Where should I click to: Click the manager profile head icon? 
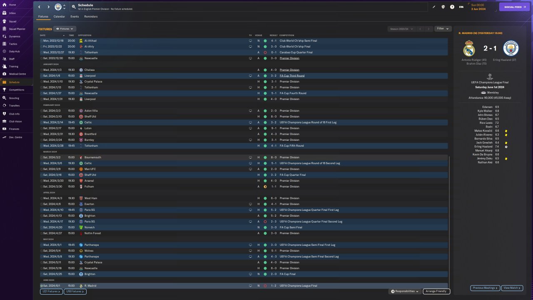point(443,7)
